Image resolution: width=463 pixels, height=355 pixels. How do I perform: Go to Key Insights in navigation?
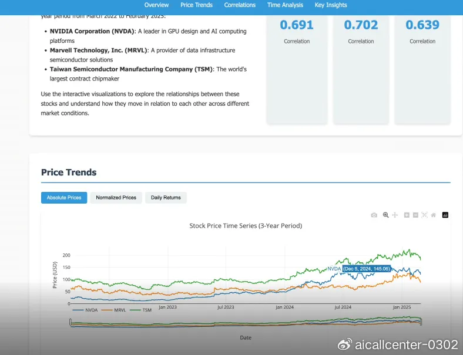[x=331, y=5]
